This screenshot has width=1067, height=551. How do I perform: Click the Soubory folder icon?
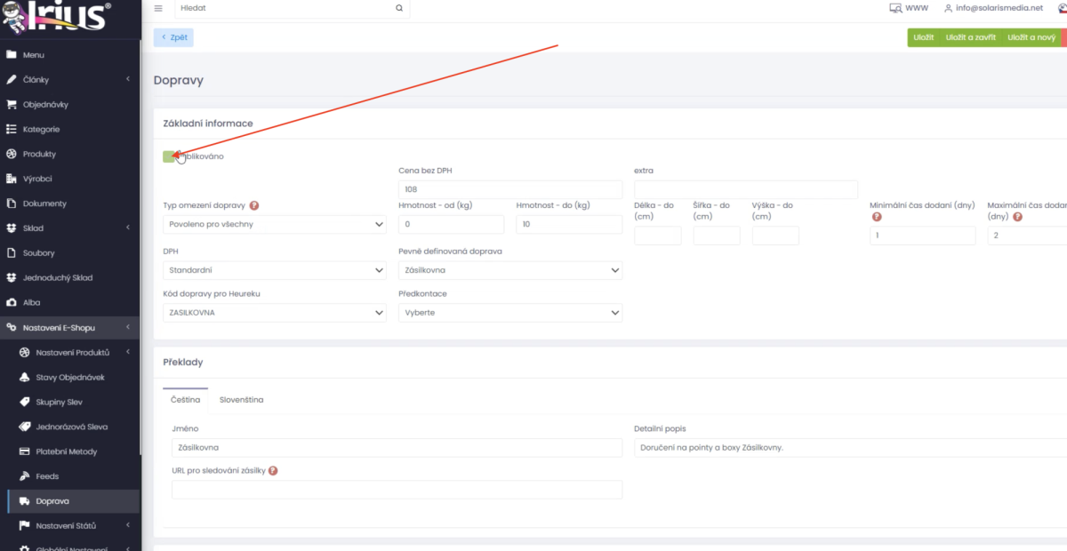(12, 253)
